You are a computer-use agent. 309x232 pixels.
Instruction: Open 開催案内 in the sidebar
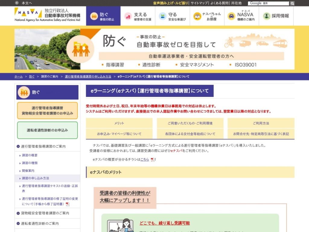(x=28, y=171)
